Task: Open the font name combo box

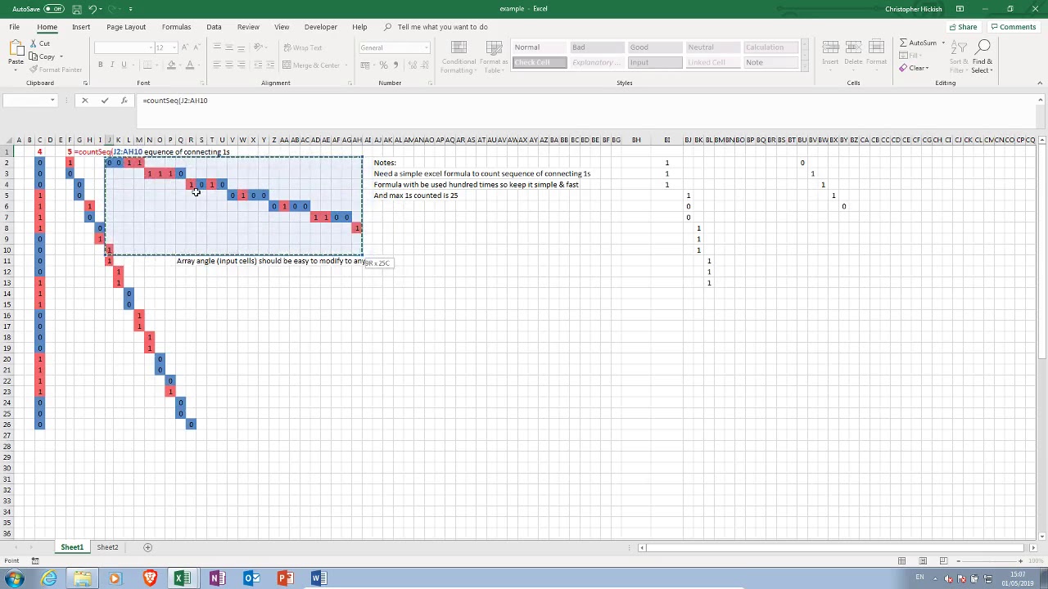Action: tap(123, 47)
